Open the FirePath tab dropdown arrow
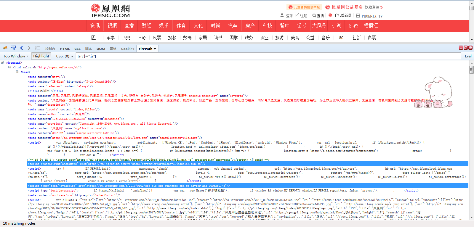 155,49
